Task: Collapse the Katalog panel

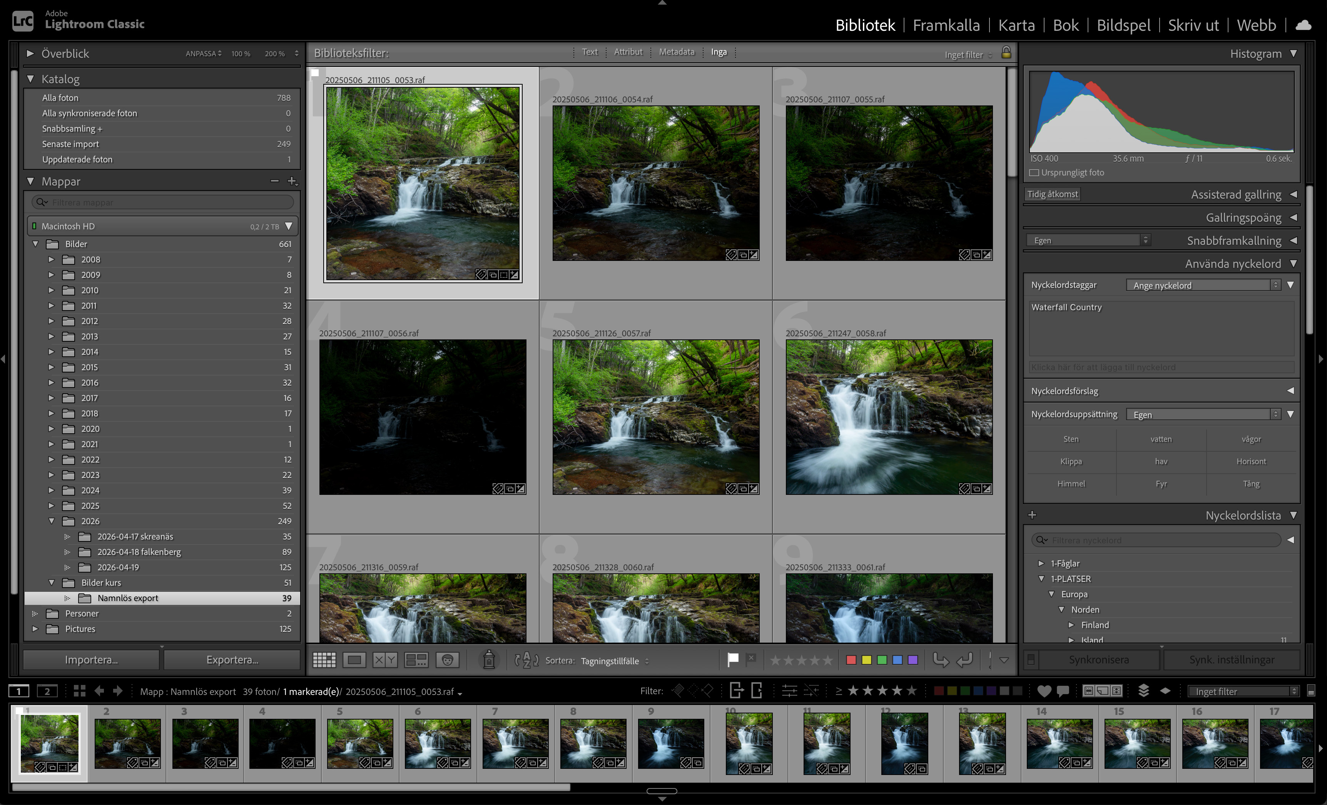Action: (x=31, y=78)
